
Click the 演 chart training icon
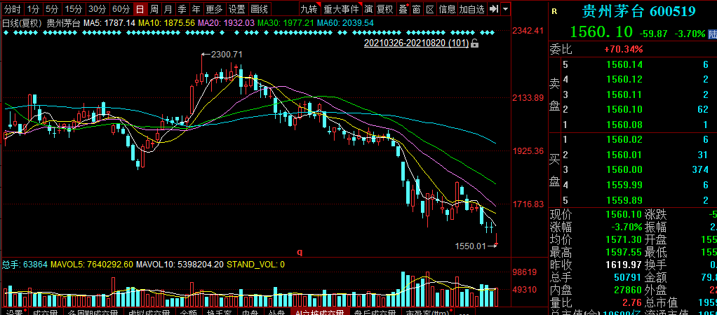click(x=368, y=9)
